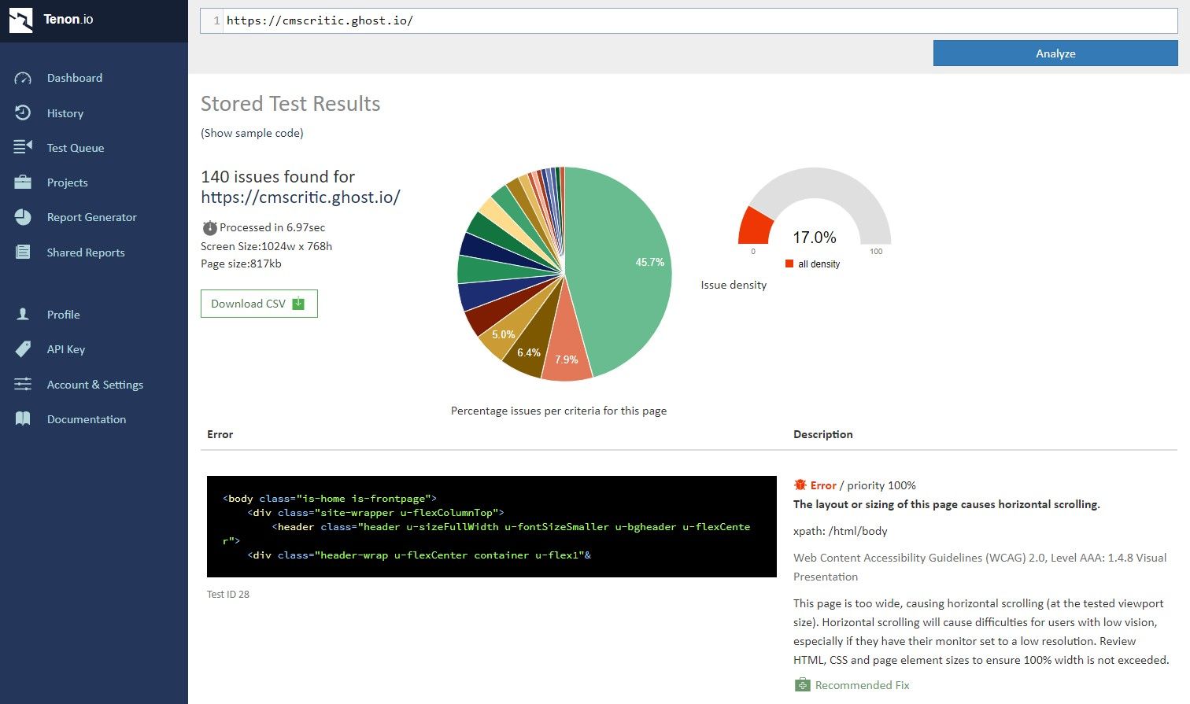Click the WCAG 2.0 Level AAA guideline text
Viewport: 1190px width, 704px height.
[x=980, y=567]
